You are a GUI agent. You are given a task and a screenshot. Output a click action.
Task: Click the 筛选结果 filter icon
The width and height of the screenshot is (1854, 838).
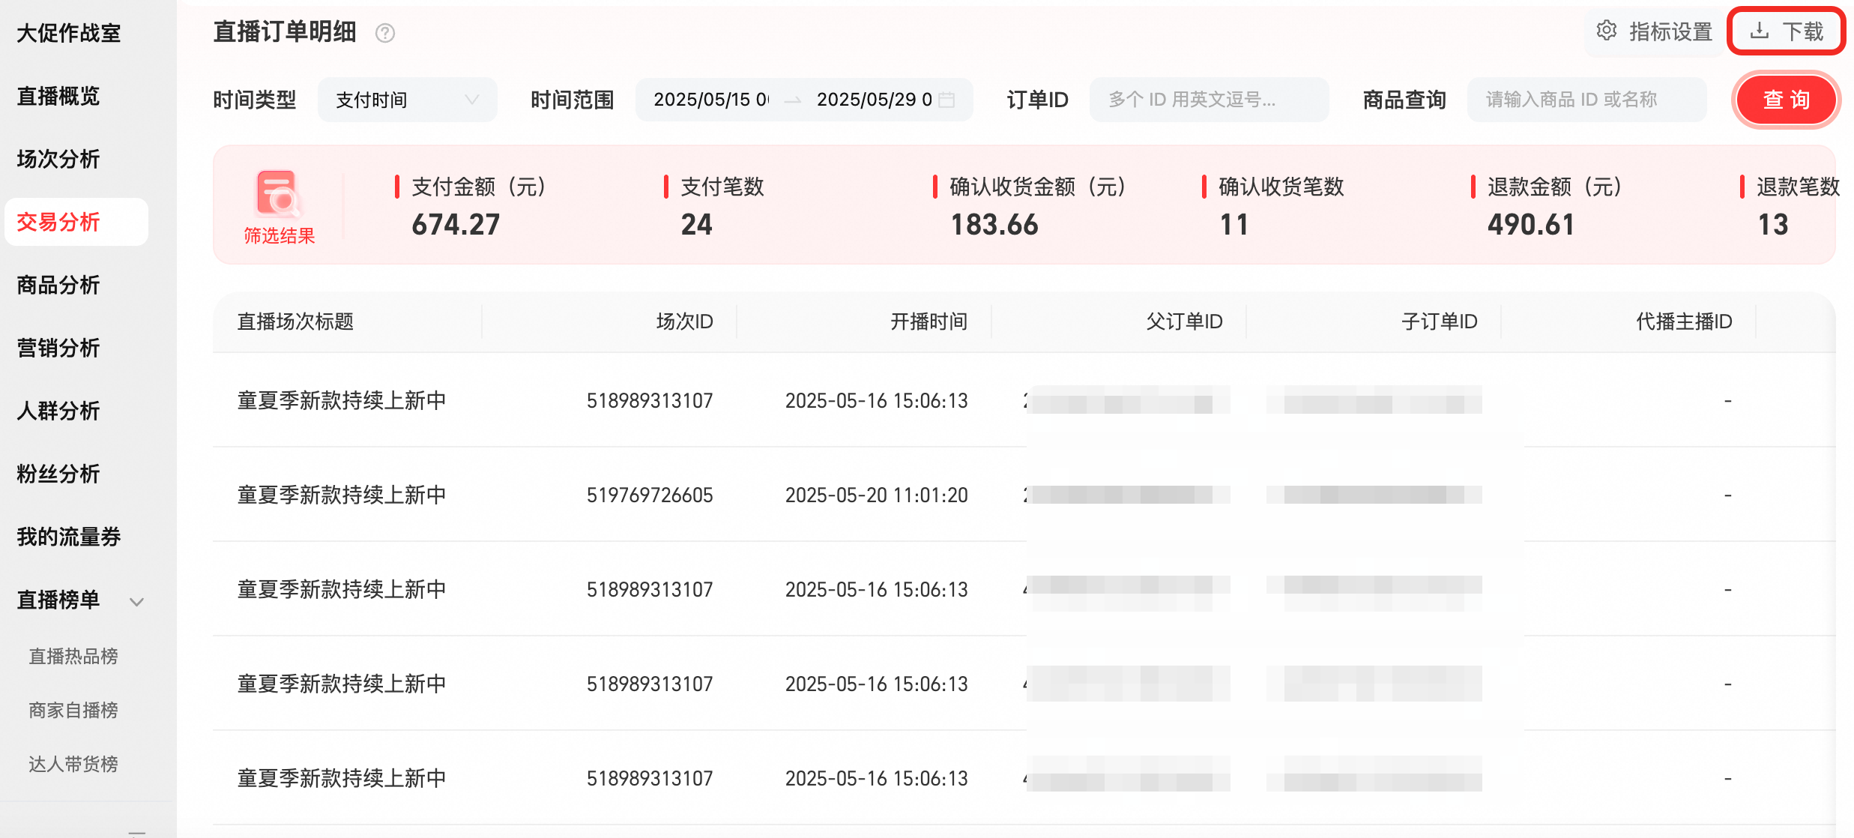coord(277,193)
